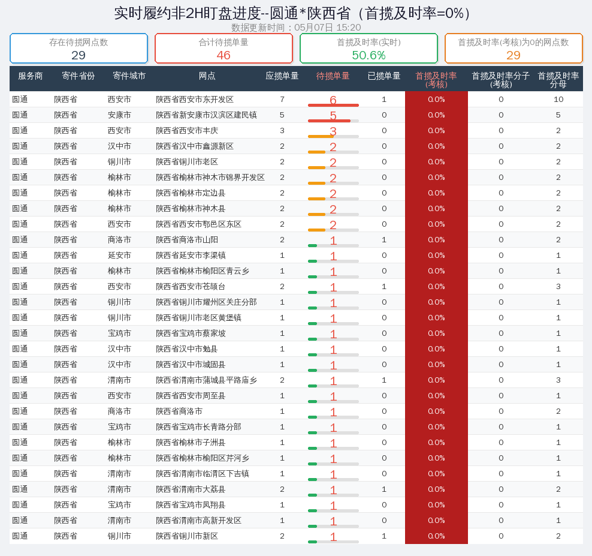Select 陕西省榆林市榆阳区芹河乡 outlet cell
The image size is (592, 556).
[203, 458]
